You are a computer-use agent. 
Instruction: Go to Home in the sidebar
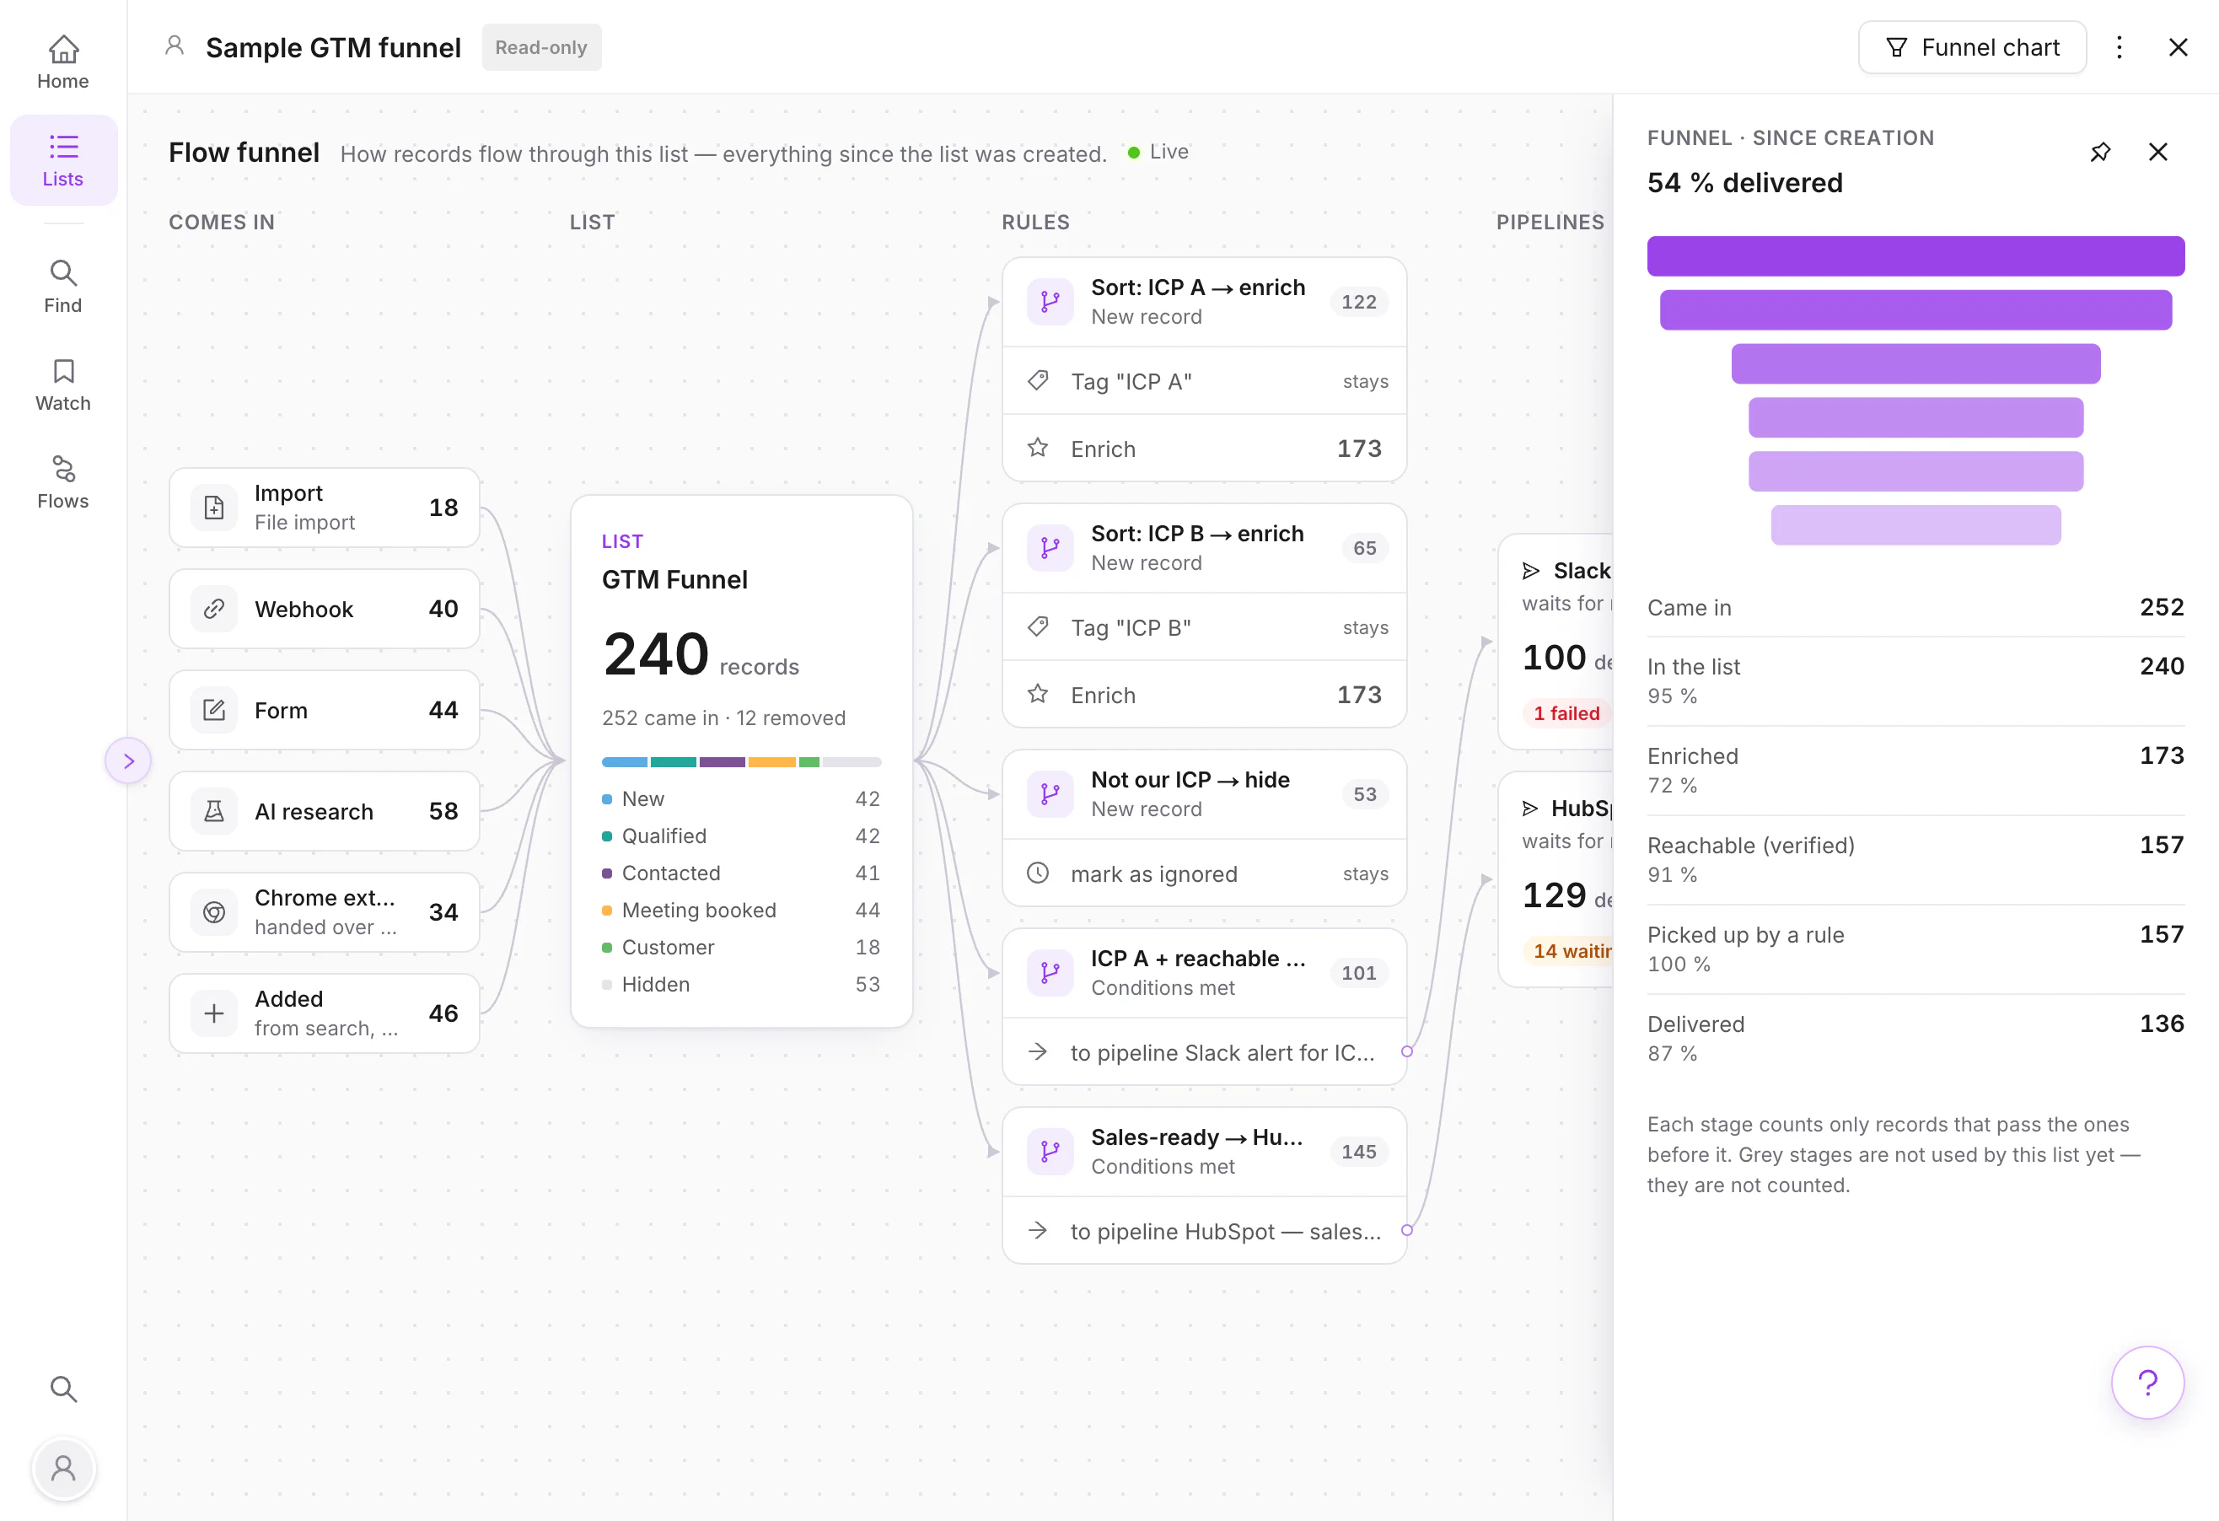(x=63, y=62)
